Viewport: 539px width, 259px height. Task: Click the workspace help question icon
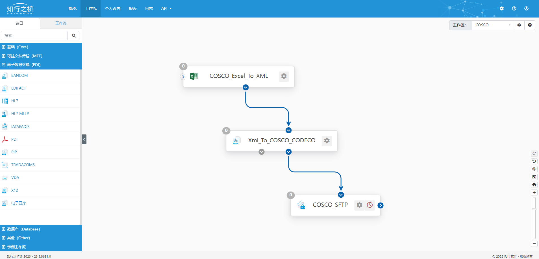[x=530, y=25]
